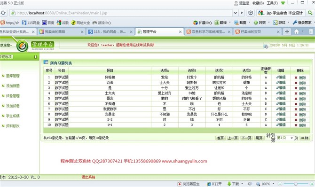Click the 登录管家 key icon

[x=295, y=23]
